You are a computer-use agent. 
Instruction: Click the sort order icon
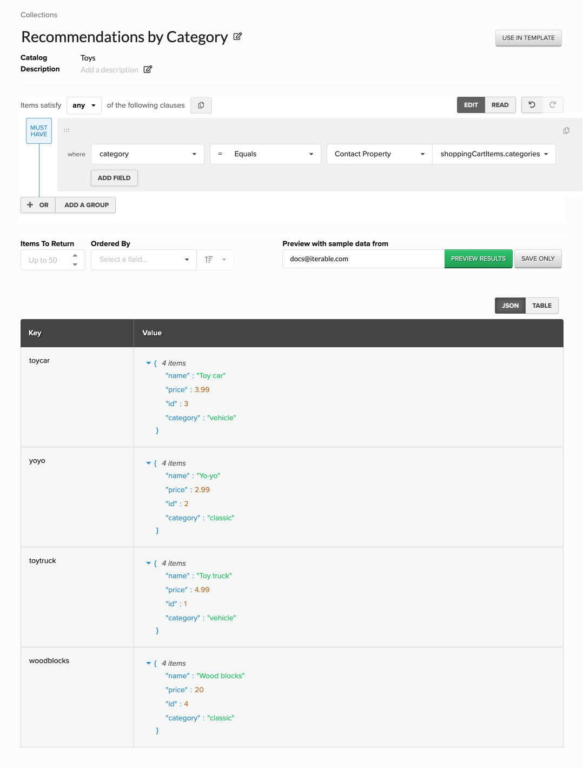click(209, 260)
